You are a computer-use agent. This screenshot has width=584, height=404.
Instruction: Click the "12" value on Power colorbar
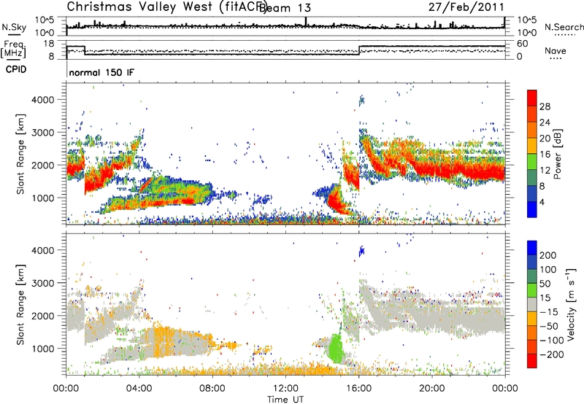click(545, 171)
